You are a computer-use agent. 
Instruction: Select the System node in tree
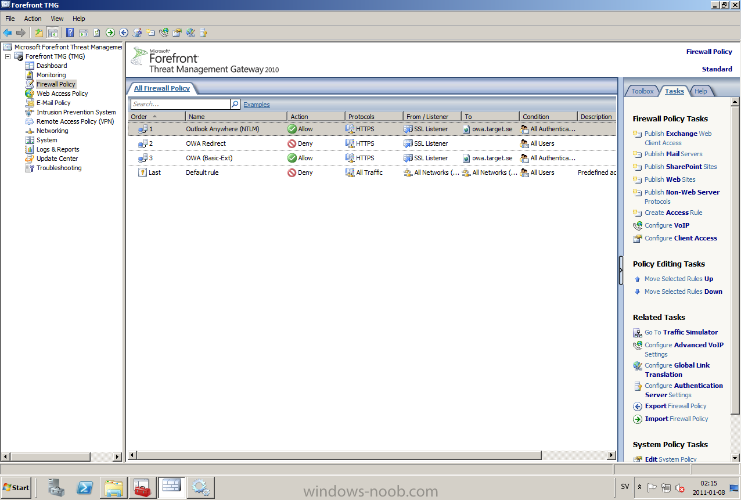pyautogui.click(x=46, y=140)
